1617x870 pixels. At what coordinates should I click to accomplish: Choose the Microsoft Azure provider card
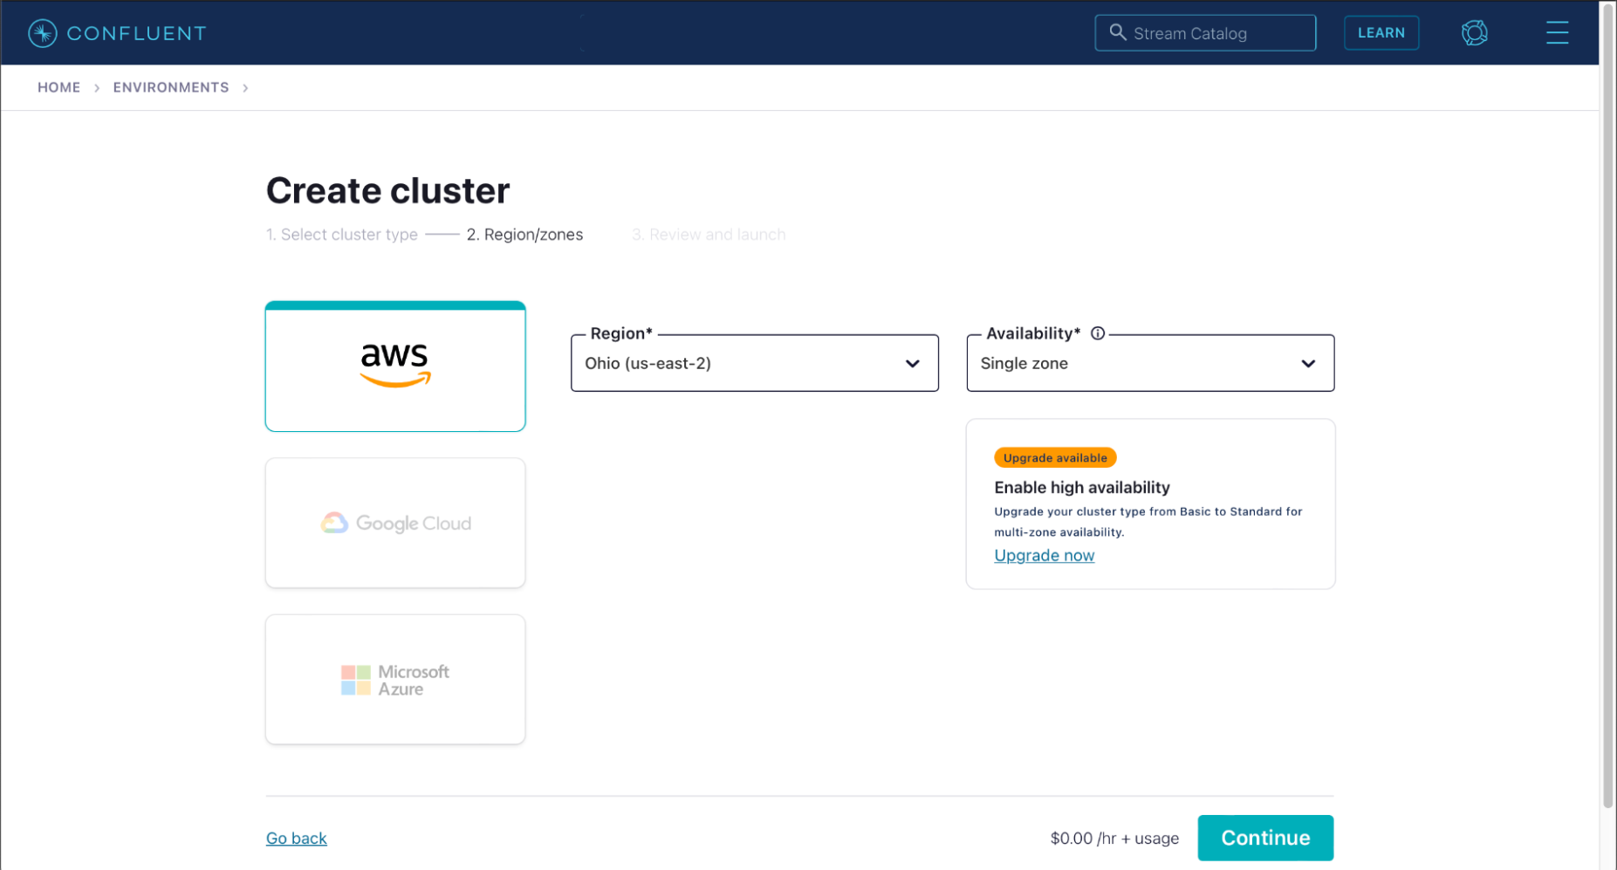click(x=395, y=680)
